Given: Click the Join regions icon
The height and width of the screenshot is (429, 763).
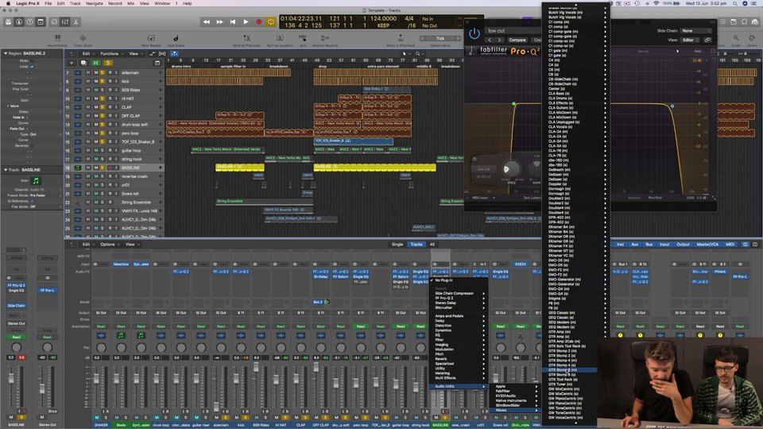Looking at the screenshot, I should pyautogui.click(x=303, y=38).
